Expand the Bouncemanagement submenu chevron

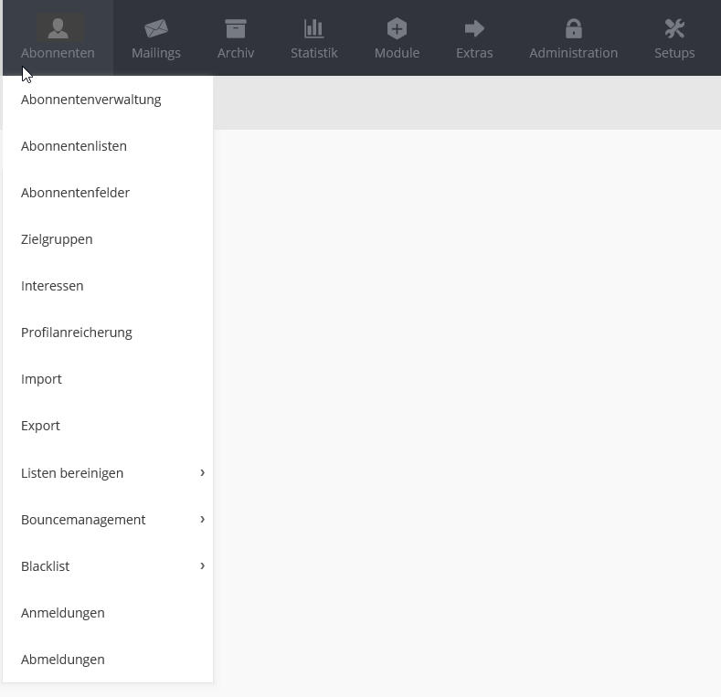pyautogui.click(x=202, y=519)
